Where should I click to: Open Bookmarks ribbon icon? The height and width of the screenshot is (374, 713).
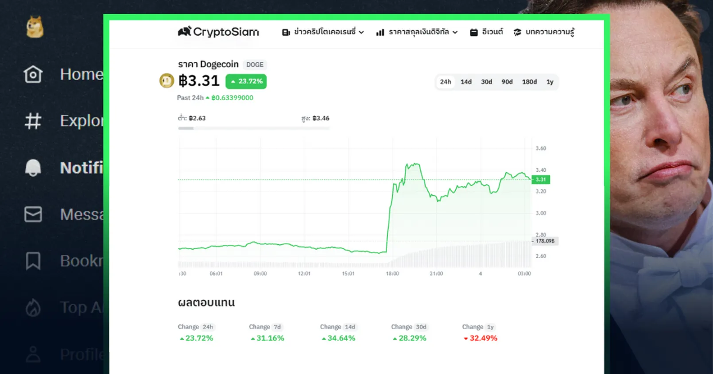[33, 261]
